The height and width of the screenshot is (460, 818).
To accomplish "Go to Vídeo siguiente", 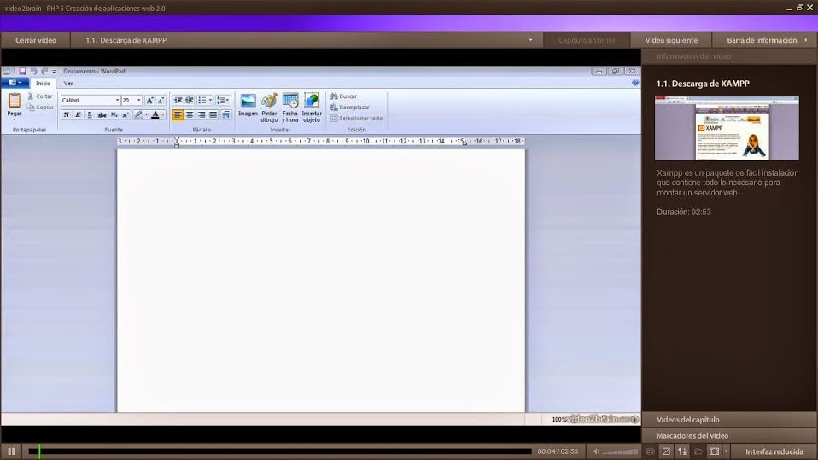I will click(671, 40).
